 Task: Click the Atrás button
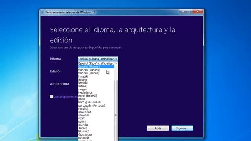[158, 128]
